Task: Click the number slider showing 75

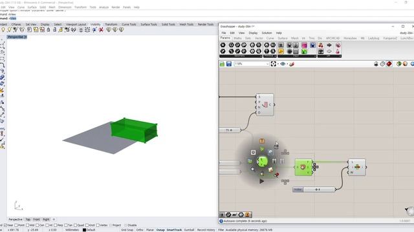Action: pyautogui.click(x=230, y=130)
